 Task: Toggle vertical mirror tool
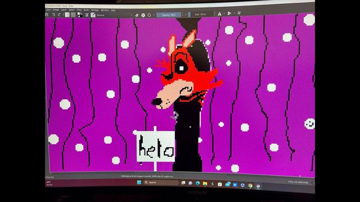tap(229, 13)
